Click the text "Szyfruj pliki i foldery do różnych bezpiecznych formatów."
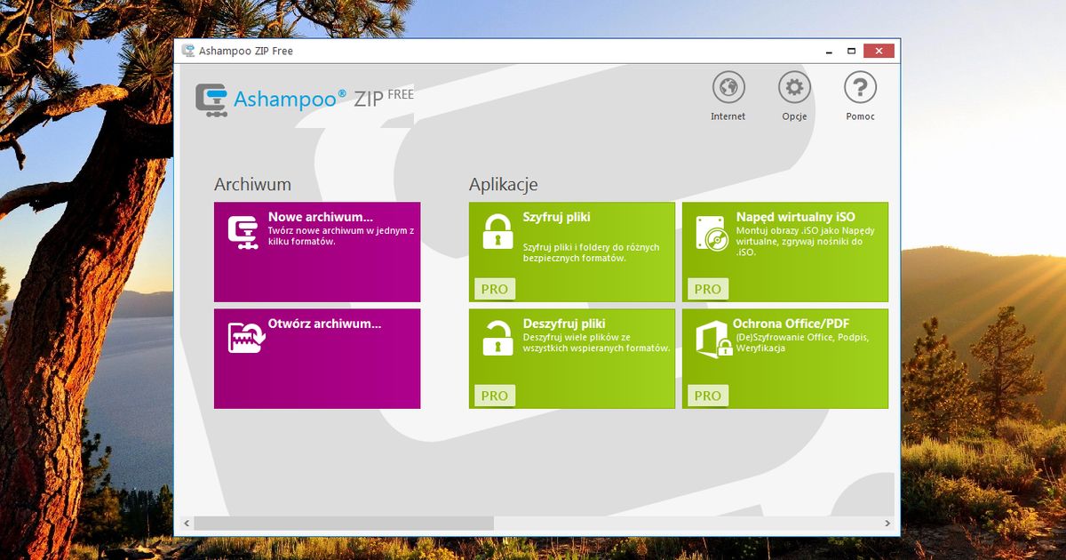This screenshot has height=560, width=1066. 591,252
